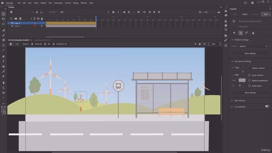
Task: Delete the selected layer with trash icon
Action: (x=20, y=19)
